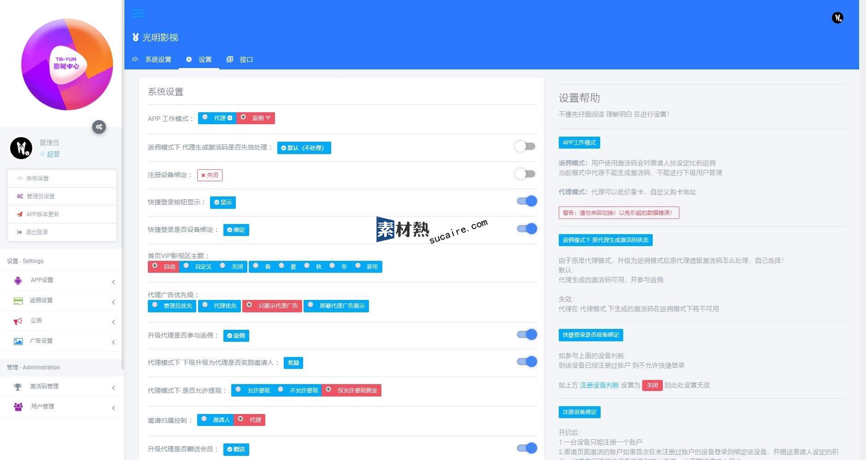866x460 pixels.
Task: Click the 注册设备判断 help link
Action: (599, 385)
